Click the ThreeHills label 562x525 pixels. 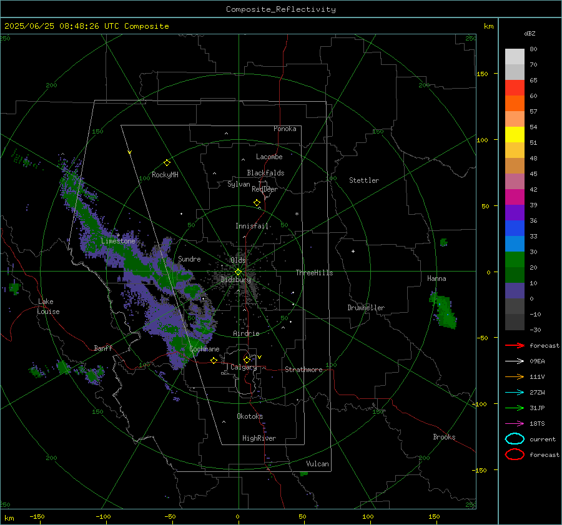tap(314, 273)
